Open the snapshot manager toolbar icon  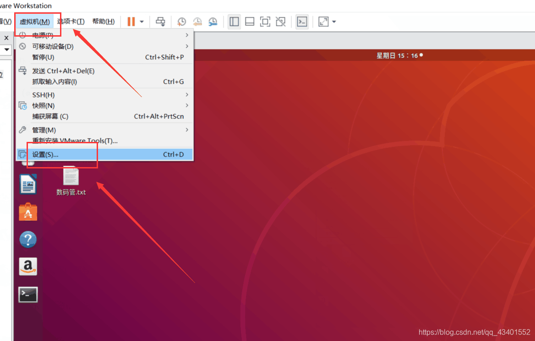pos(213,22)
